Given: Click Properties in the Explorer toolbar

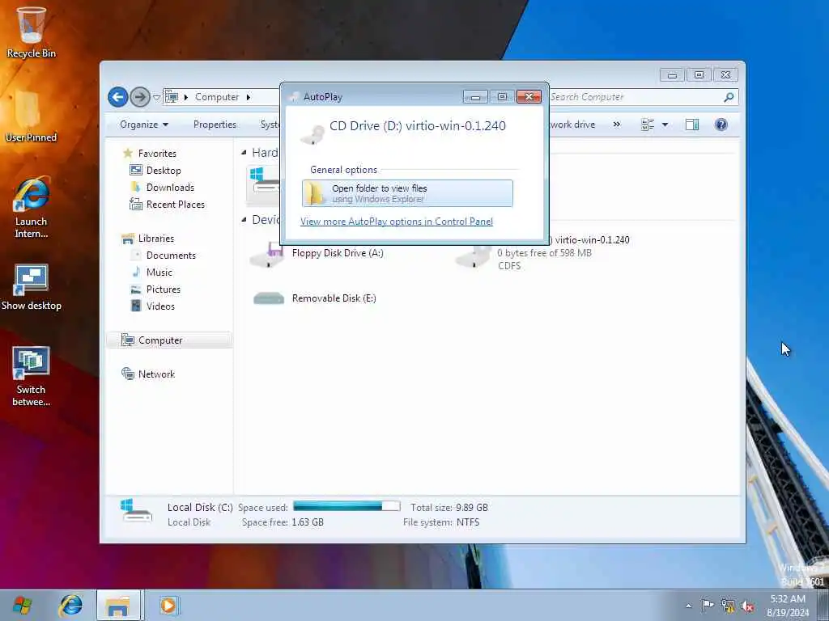Looking at the screenshot, I should (x=215, y=125).
